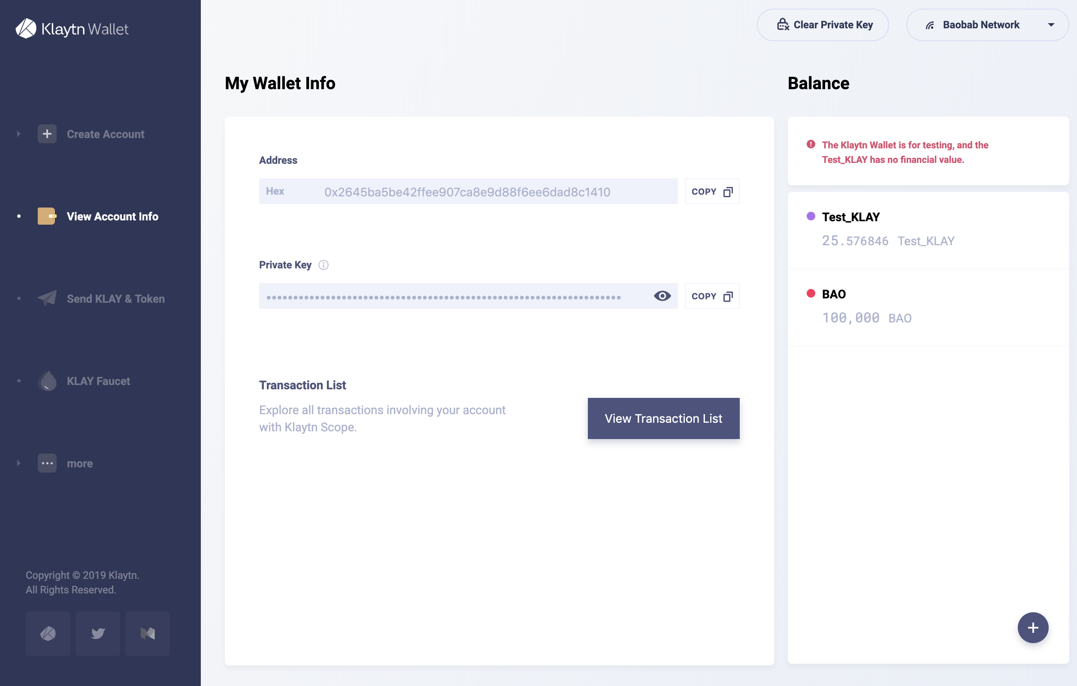Click the Private Key info icon
The image size is (1077, 686).
click(x=324, y=265)
